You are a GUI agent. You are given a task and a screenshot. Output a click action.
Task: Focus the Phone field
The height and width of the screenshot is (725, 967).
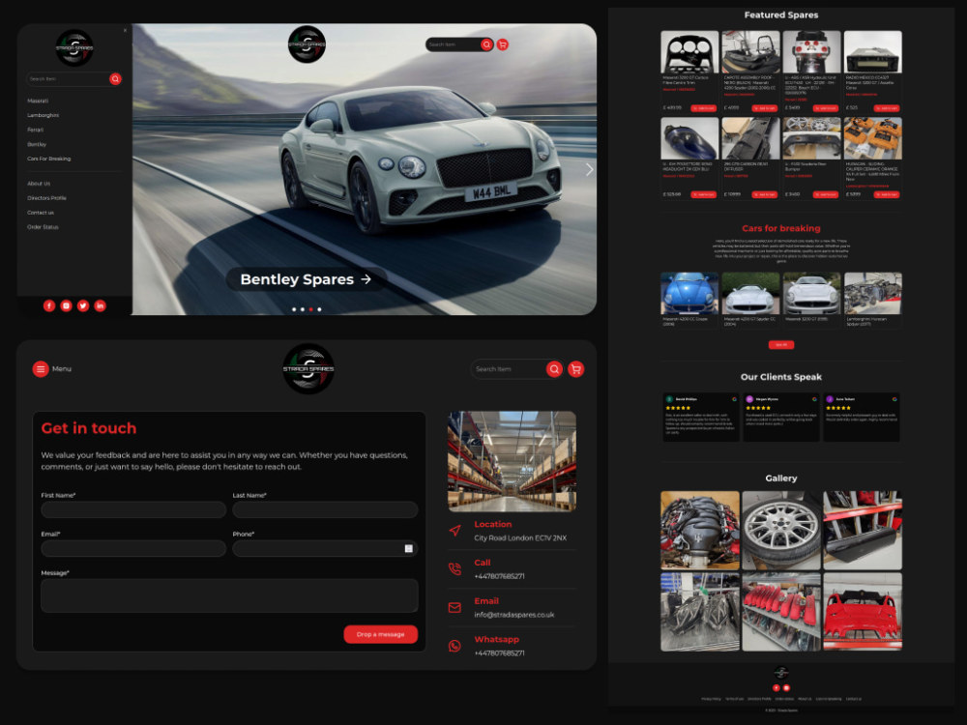(x=325, y=549)
